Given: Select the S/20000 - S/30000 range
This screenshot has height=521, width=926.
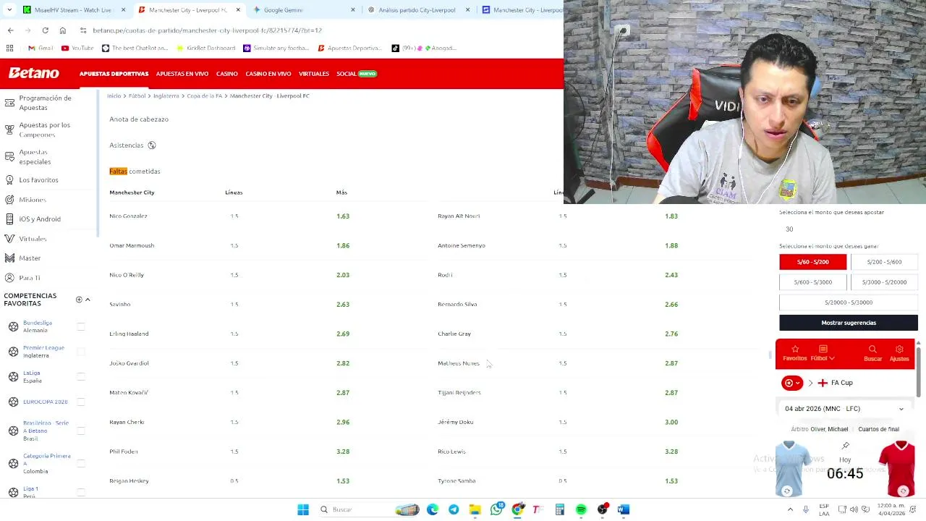Looking at the screenshot, I should tap(849, 302).
